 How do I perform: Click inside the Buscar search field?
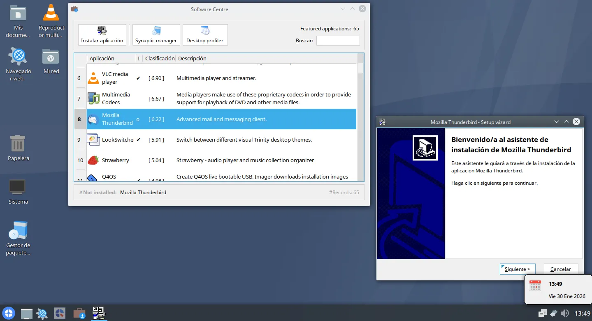pos(338,40)
